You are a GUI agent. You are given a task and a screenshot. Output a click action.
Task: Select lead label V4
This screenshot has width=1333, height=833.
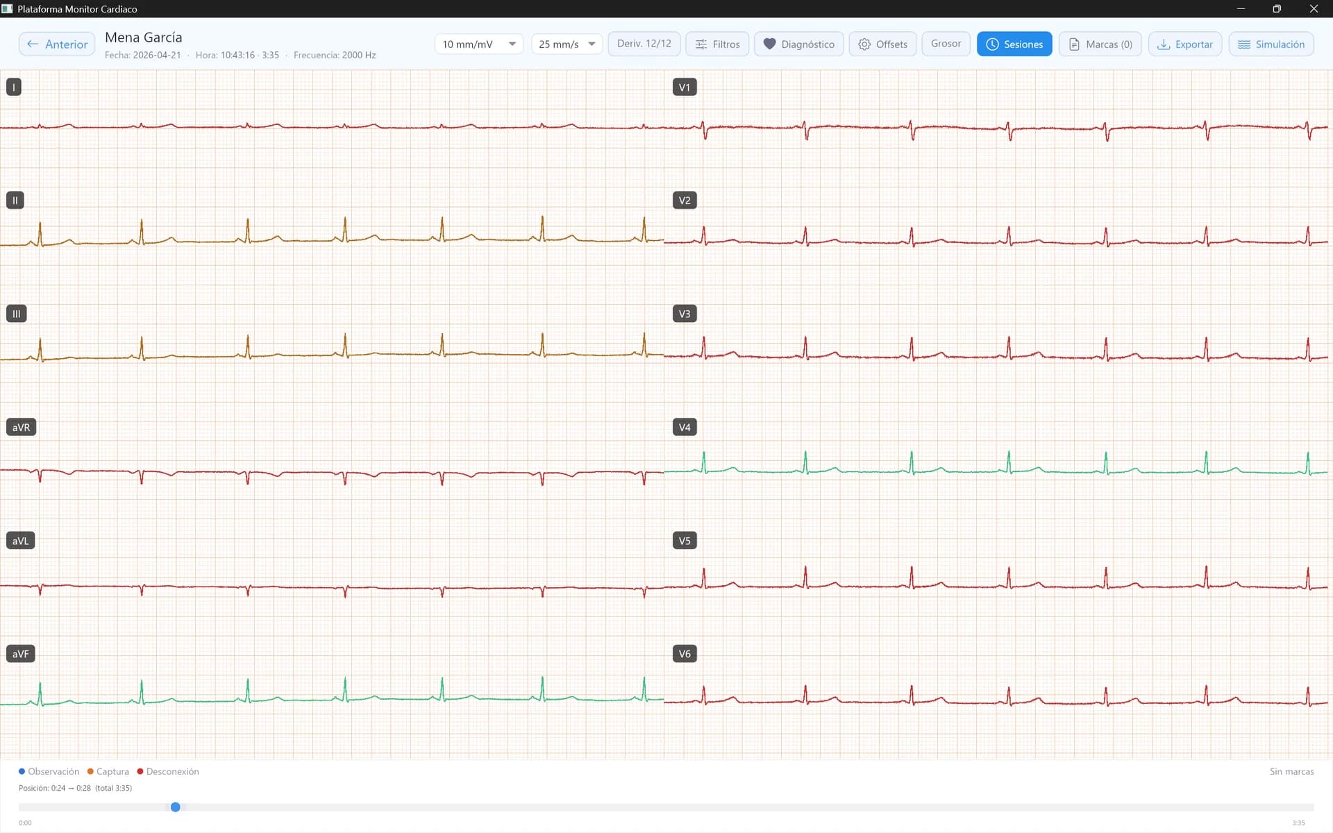click(685, 427)
